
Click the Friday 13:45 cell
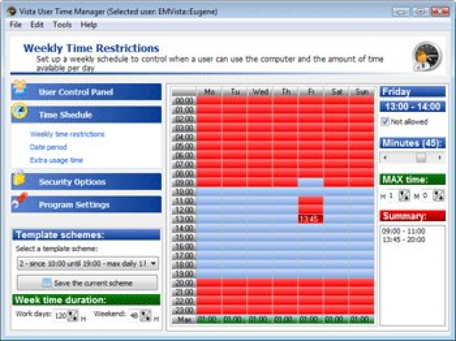coord(311,219)
